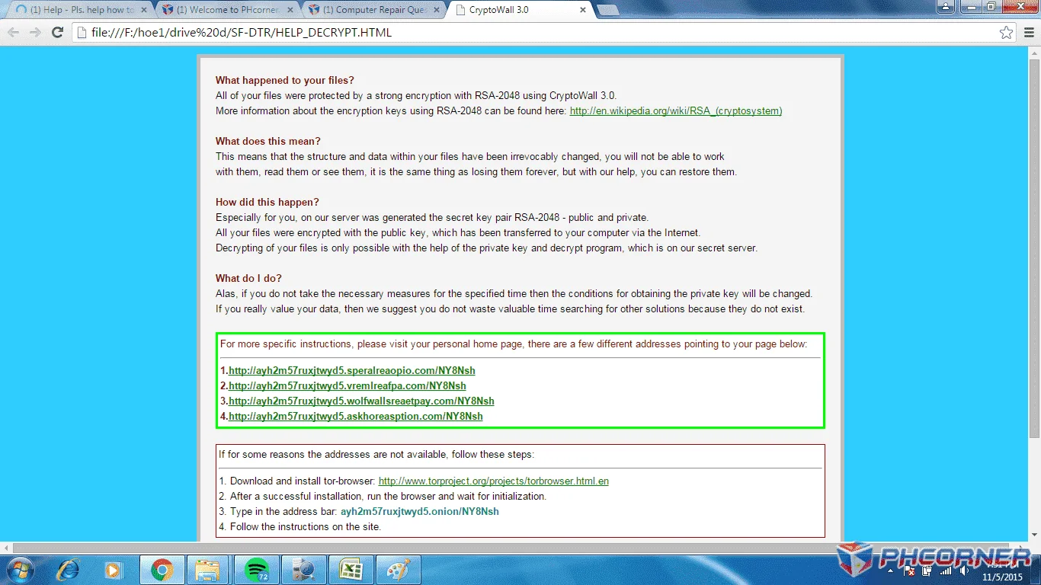This screenshot has width=1041, height=585.
Task: Click the vertical scrollbar up arrow
Action: 1034,53
